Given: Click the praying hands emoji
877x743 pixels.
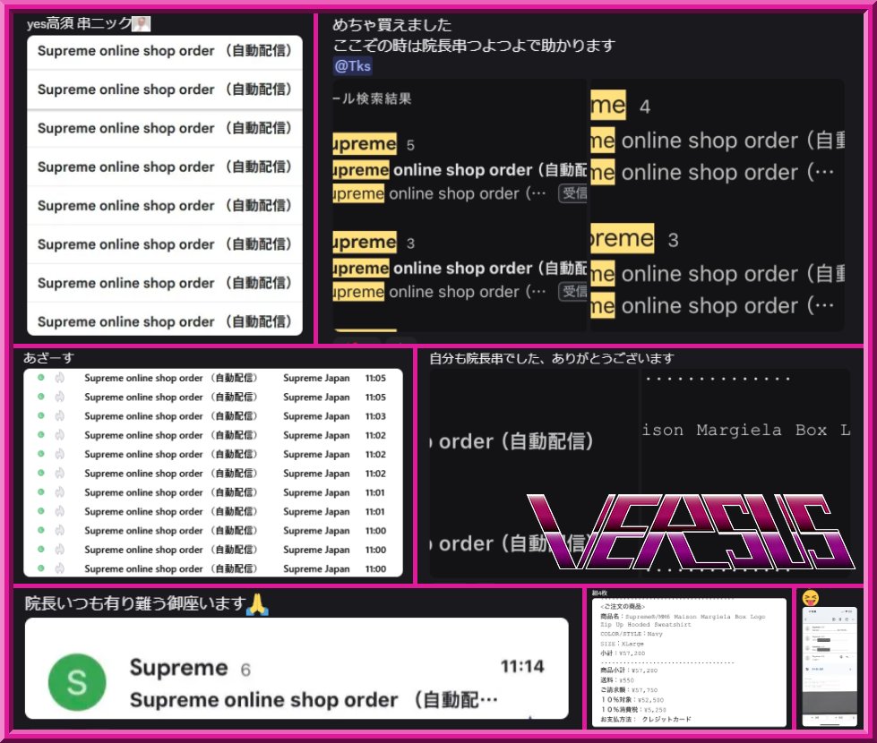Looking at the screenshot, I should (x=258, y=604).
